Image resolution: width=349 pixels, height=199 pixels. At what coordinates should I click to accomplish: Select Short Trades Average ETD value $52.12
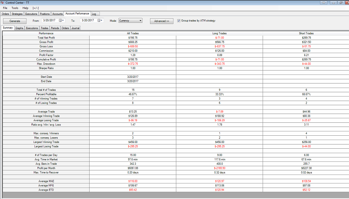click(x=306, y=190)
